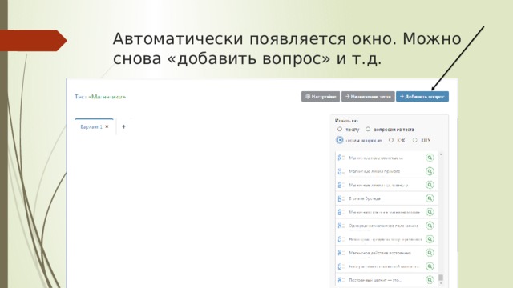This screenshot has height=288, width=513.
Task: Select question text «Магнитное действие постоянных»
Action: [380, 253]
